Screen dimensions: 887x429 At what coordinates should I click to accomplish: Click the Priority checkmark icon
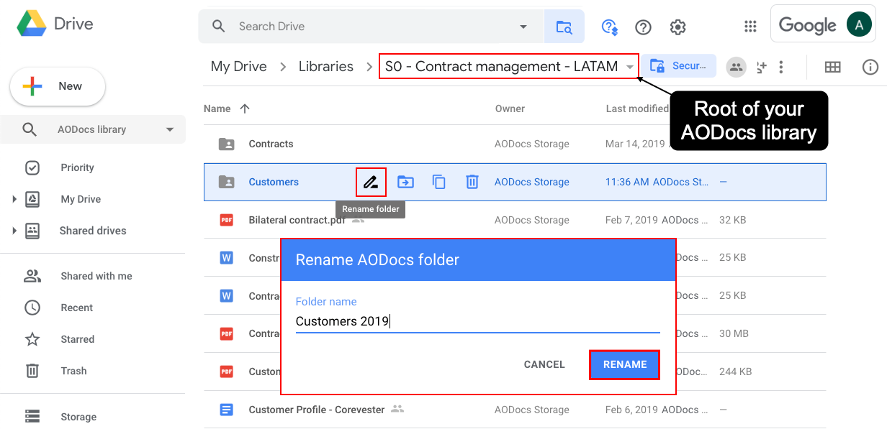[x=32, y=167]
